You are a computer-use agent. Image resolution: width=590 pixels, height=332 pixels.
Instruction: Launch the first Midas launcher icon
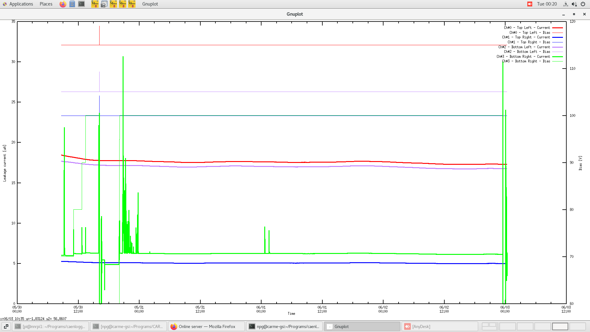tap(95, 4)
